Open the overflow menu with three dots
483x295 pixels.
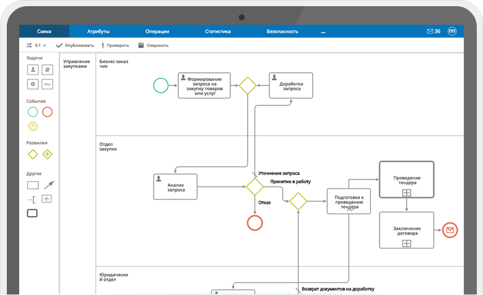pyautogui.click(x=323, y=31)
